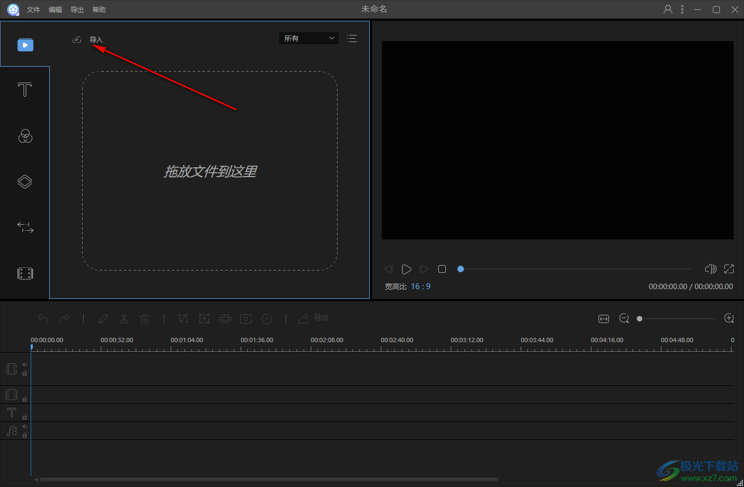Click the app logo icon in title bar
Viewport: 744px width, 487px height.
coord(13,10)
